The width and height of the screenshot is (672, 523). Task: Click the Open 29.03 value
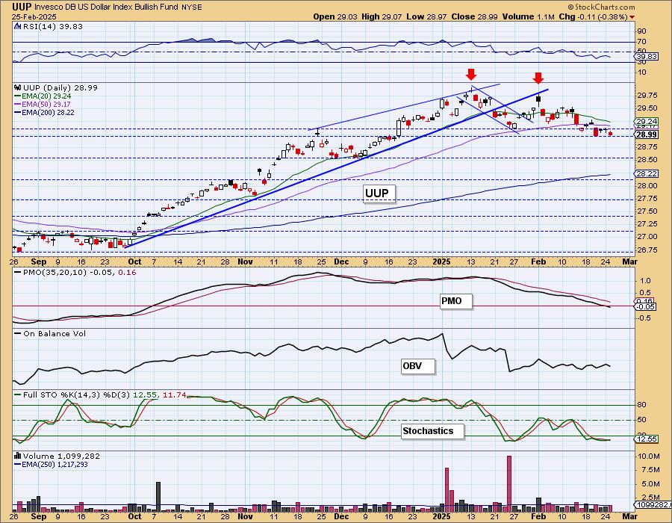[335, 16]
